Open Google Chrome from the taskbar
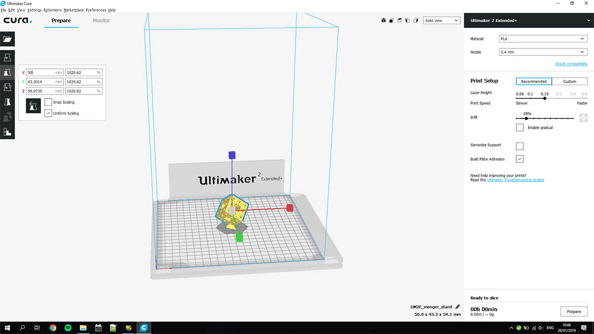This screenshot has width=594, height=334. 53,328
